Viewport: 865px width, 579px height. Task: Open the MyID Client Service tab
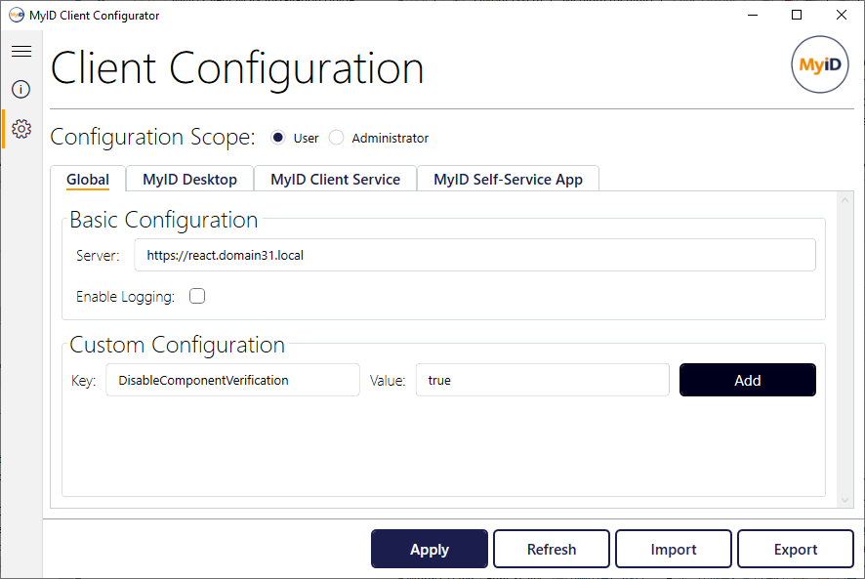click(x=336, y=180)
